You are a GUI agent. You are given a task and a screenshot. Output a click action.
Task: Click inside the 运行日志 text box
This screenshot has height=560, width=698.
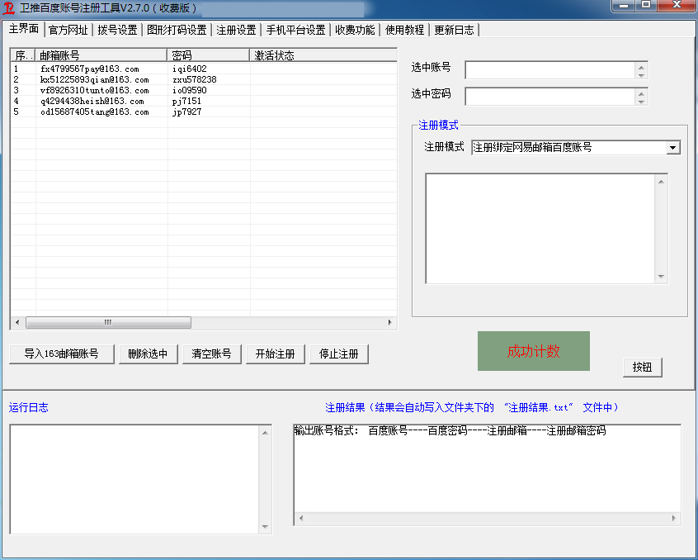(x=134, y=479)
